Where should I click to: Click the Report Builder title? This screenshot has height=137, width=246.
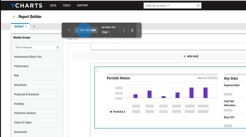[x=30, y=16]
